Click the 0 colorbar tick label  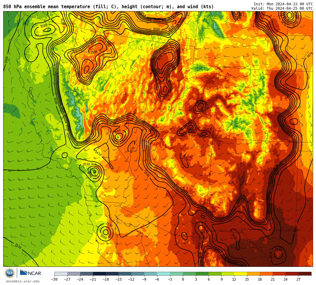[x=183, y=279]
